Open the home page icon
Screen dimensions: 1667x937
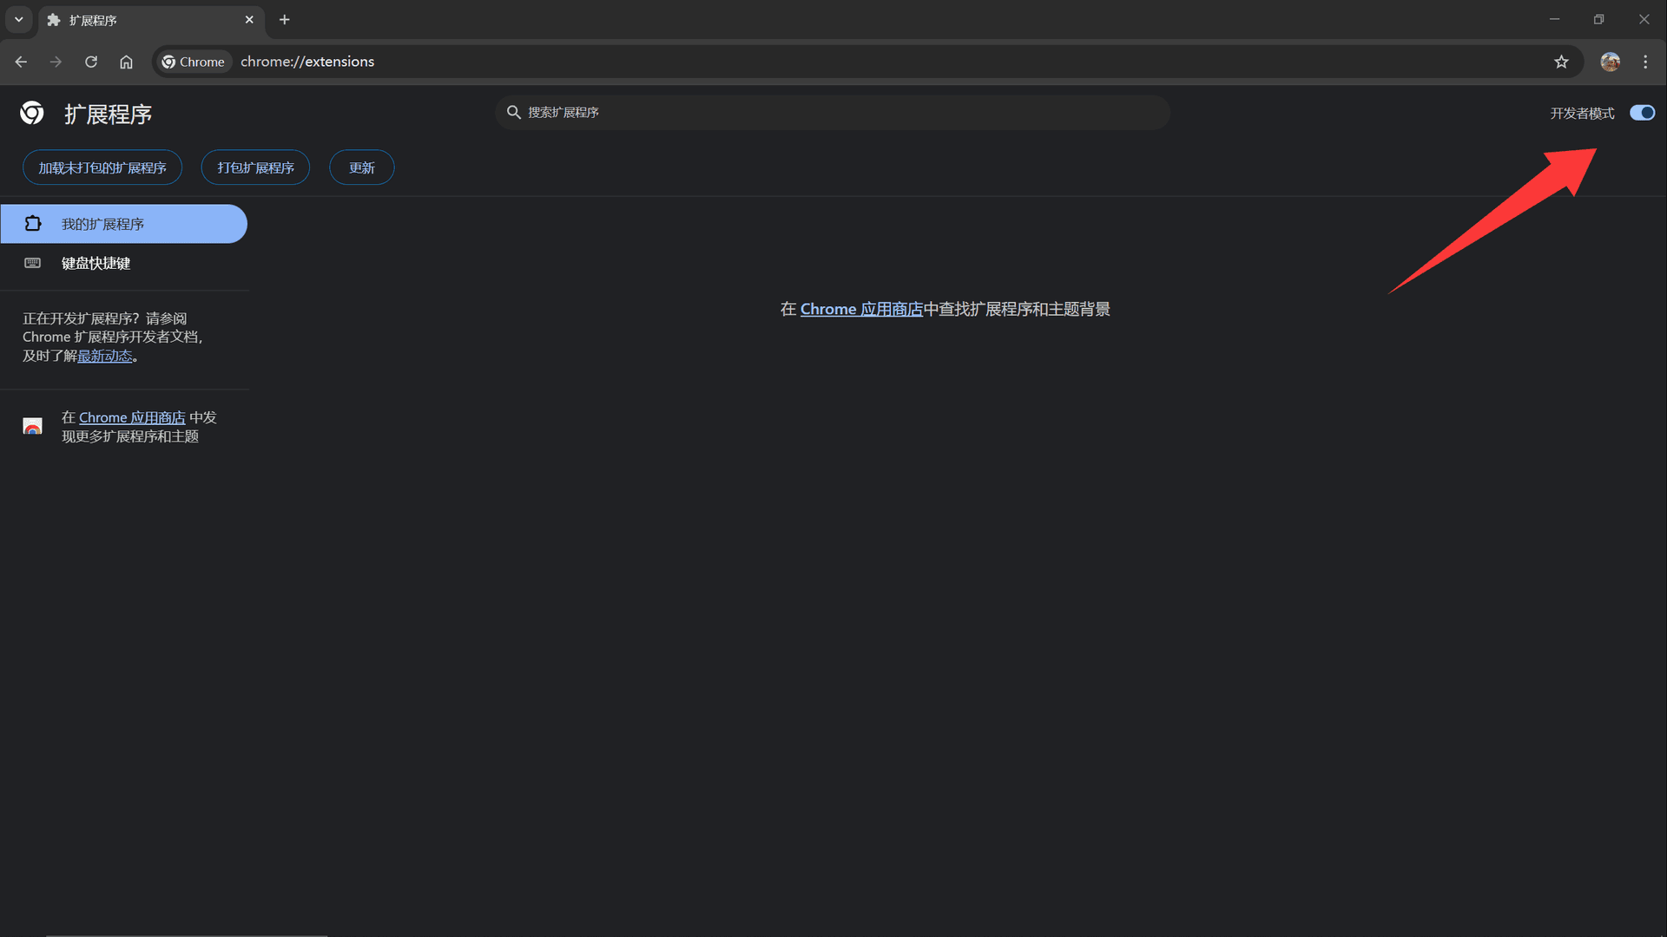pyautogui.click(x=126, y=62)
